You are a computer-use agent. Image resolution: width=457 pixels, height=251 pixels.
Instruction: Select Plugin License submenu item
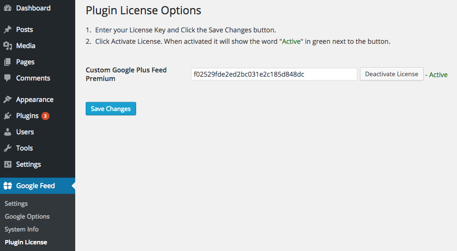[x=26, y=242]
